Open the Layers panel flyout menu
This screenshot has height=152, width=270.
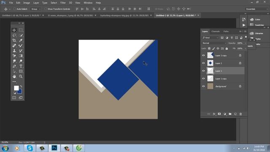(x=245, y=31)
